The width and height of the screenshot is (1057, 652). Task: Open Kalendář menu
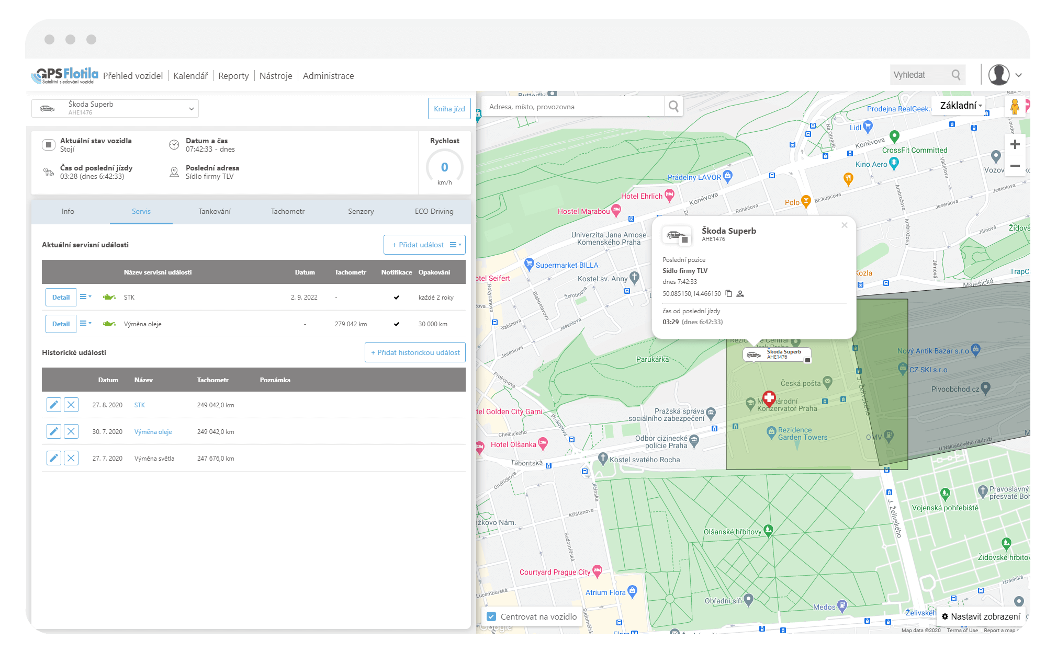[190, 76]
